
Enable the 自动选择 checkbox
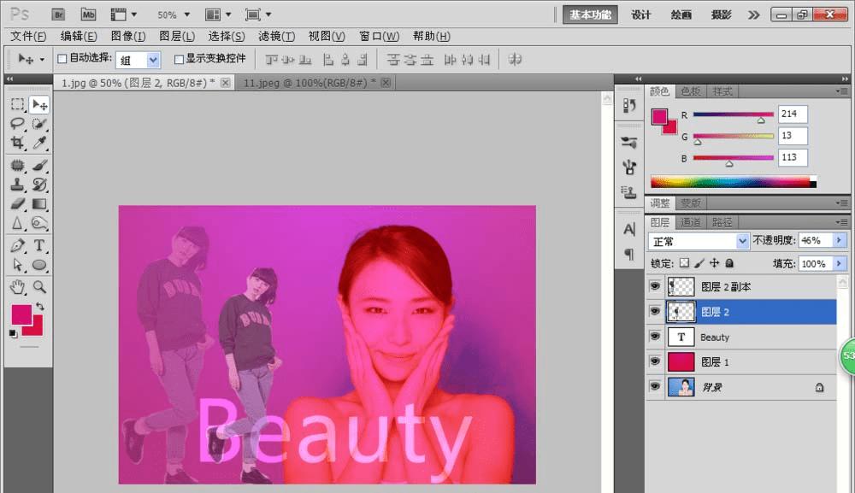click(62, 60)
